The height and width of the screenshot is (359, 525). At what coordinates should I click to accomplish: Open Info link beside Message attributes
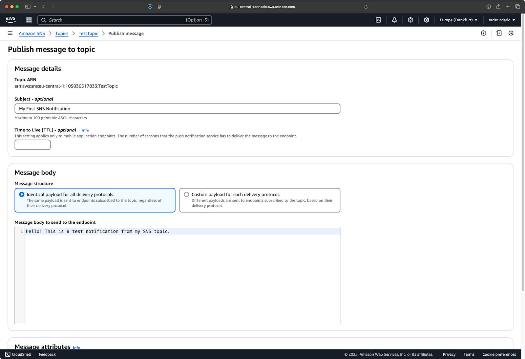(76, 348)
